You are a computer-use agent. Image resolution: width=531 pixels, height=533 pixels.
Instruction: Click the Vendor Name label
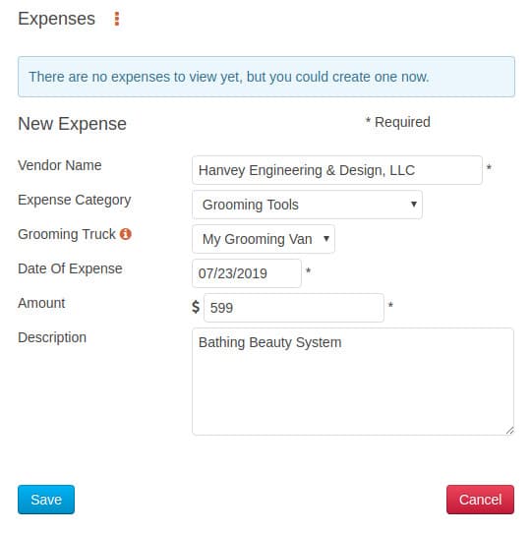[60, 165]
